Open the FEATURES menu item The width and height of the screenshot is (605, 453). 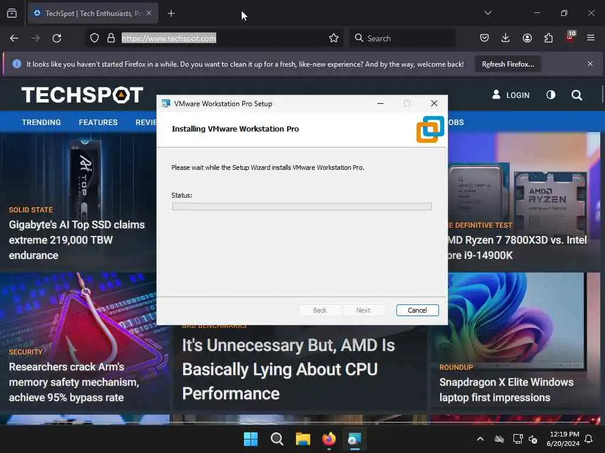point(98,123)
